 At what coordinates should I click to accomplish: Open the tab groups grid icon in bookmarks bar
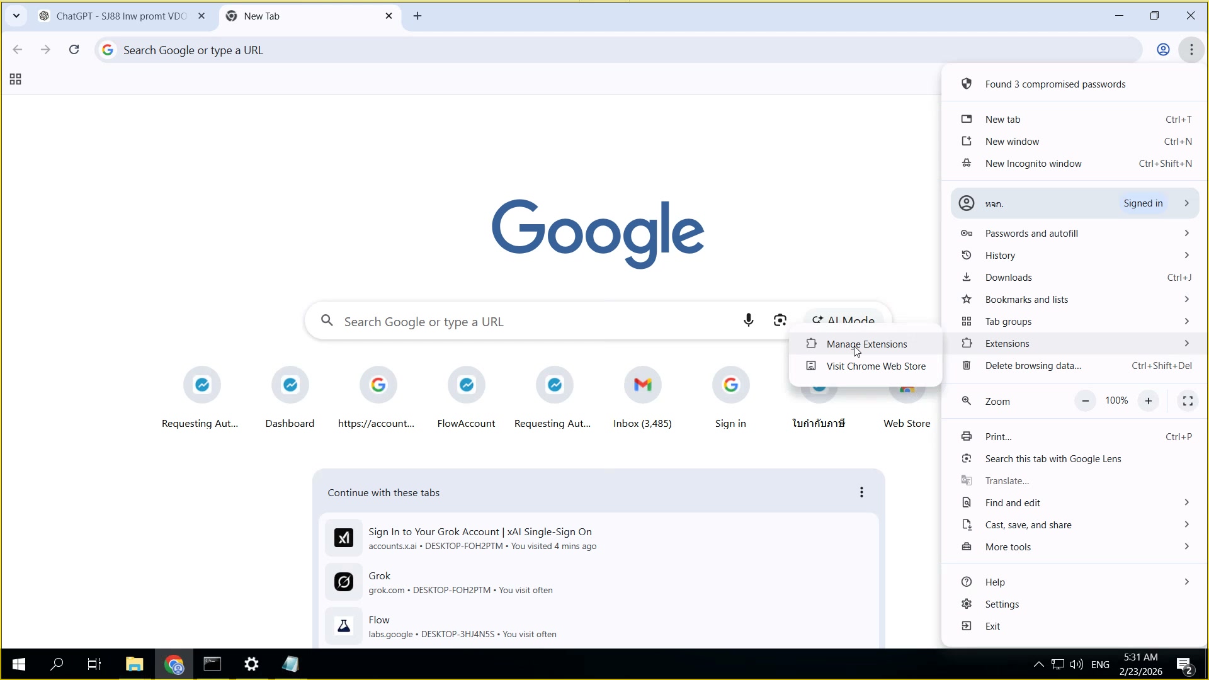coord(16,79)
